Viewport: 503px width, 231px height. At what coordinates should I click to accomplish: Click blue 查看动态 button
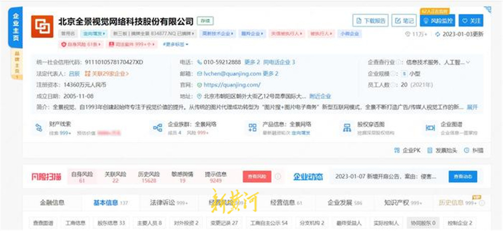[463, 176]
